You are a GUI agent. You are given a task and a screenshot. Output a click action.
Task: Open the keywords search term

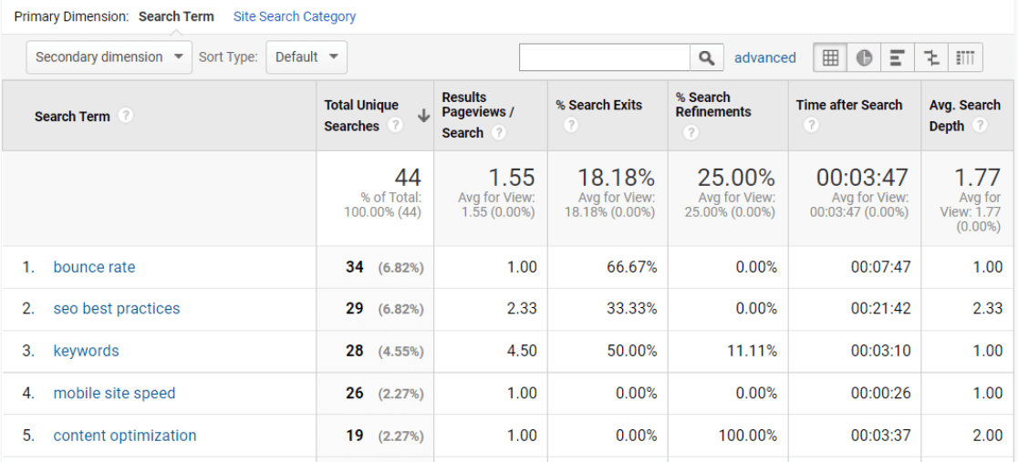[86, 351]
